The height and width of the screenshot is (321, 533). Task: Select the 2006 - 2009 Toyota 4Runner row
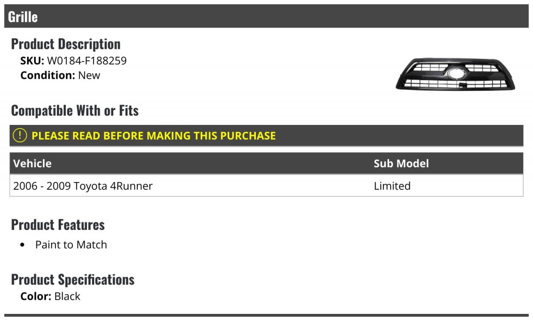[266, 185]
